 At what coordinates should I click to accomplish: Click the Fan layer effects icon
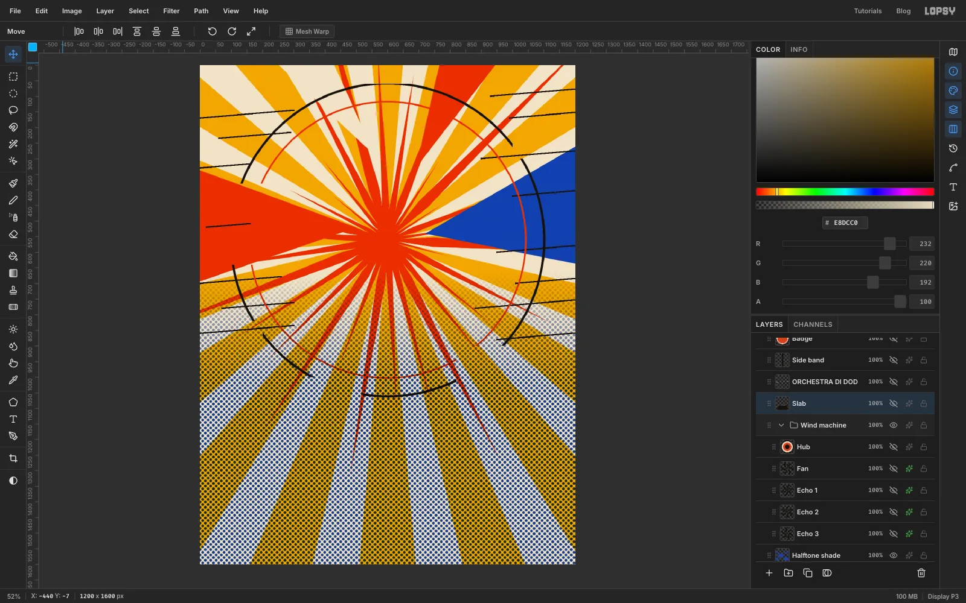coord(909,469)
